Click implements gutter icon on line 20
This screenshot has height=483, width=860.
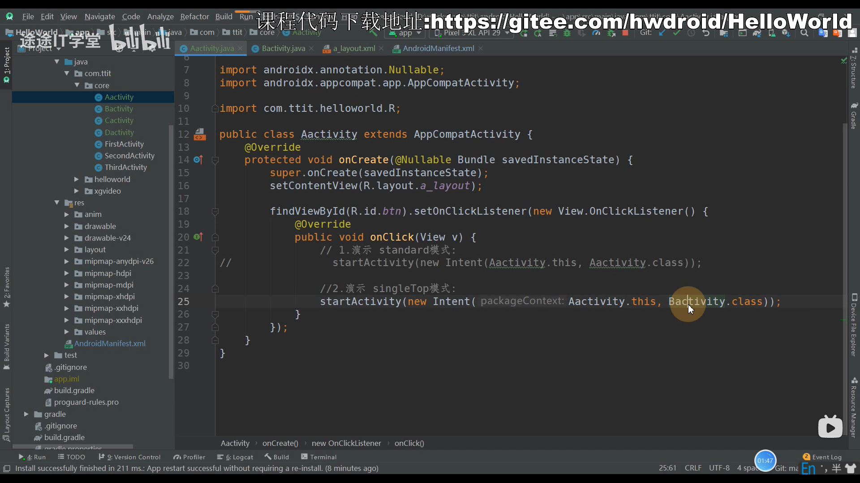(198, 237)
